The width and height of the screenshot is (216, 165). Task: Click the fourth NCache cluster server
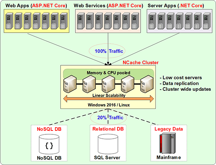click(128, 84)
